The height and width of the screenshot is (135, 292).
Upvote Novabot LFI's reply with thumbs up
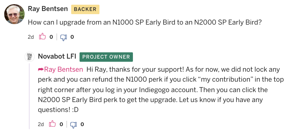click(52, 124)
